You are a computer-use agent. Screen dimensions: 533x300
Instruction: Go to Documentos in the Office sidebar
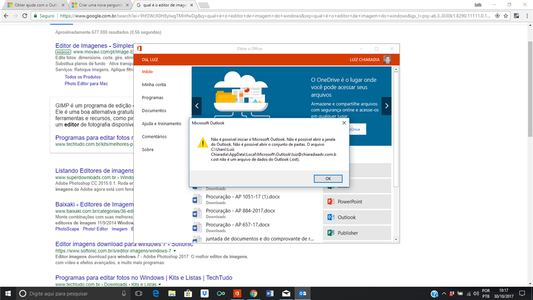click(x=154, y=110)
